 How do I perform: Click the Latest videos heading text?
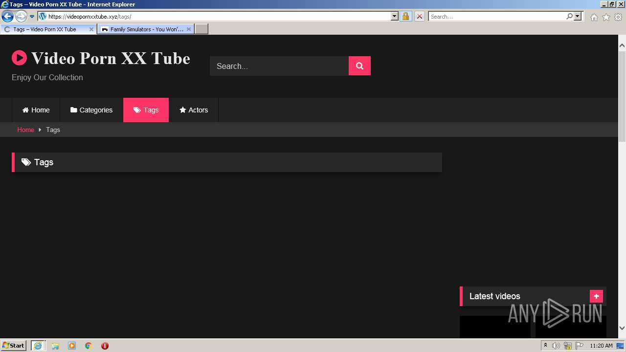tap(494, 296)
